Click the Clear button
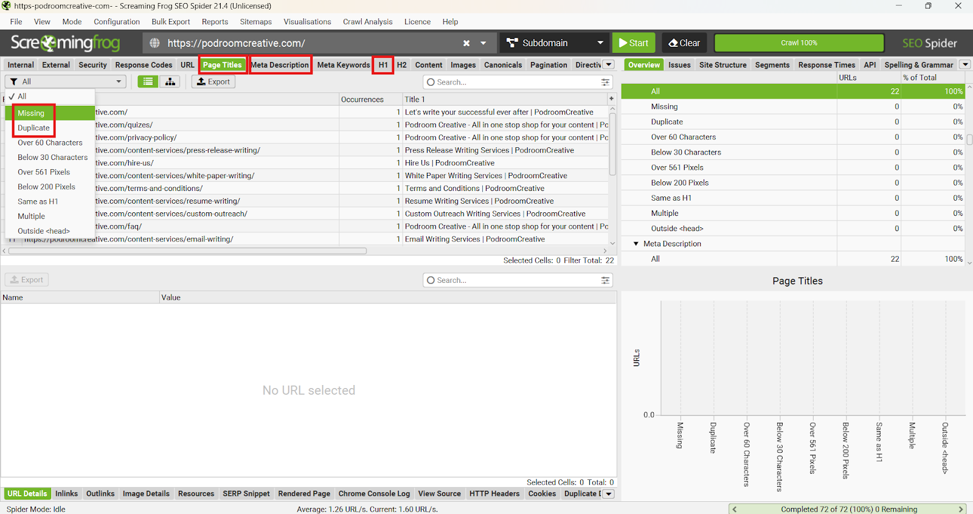Image resolution: width=973 pixels, height=514 pixels. [684, 43]
